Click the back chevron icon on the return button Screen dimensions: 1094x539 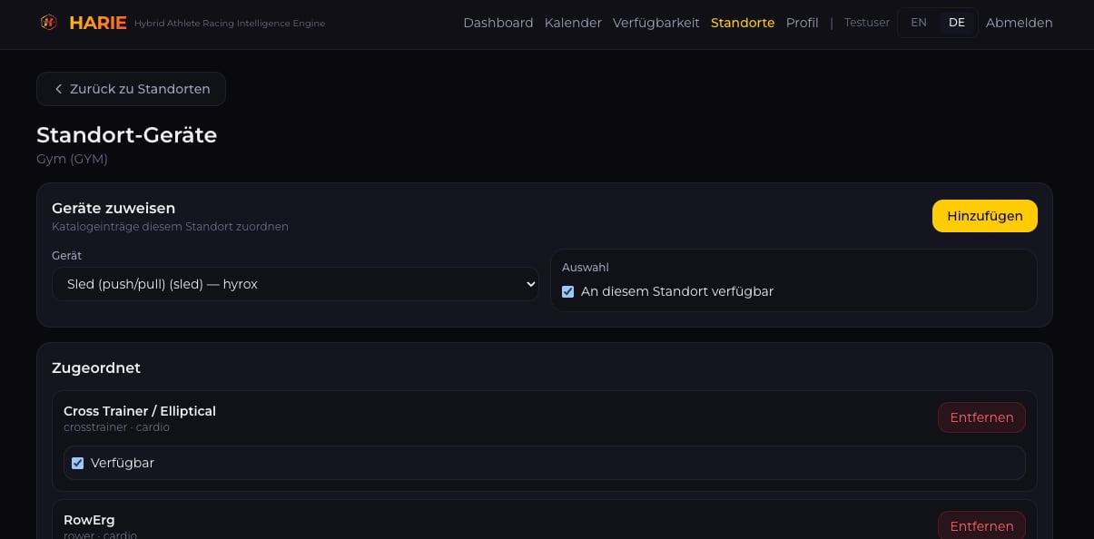point(59,89)
